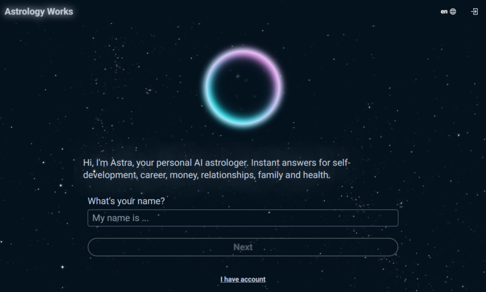Click the globe language icon

coord(453,12)
